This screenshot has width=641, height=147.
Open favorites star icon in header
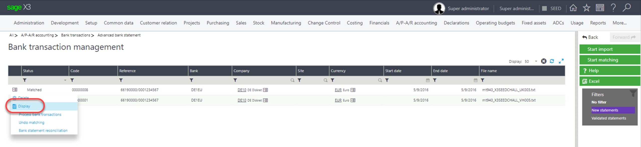click(x=586, y=8)
